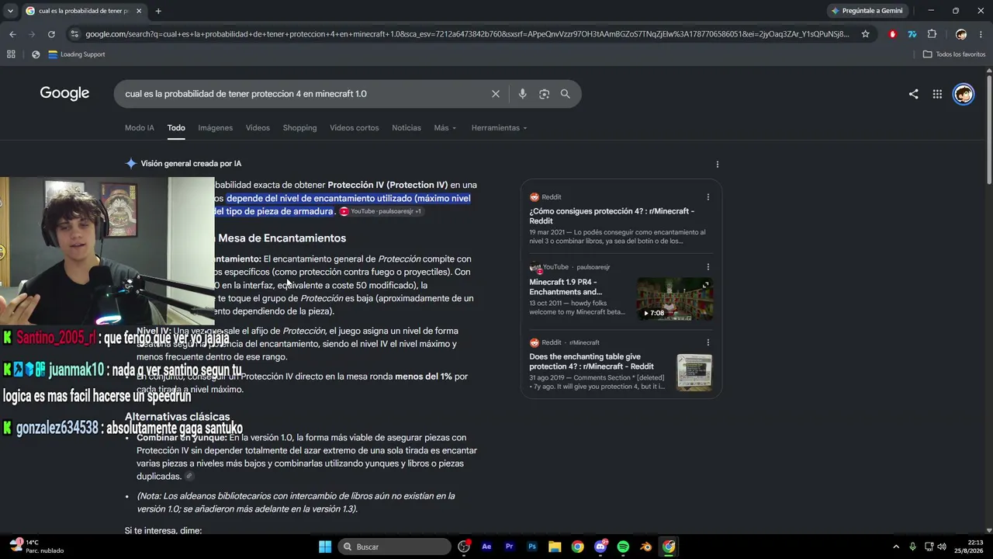Switch to the Modo IA tab
This screenshot has width=993, height=559.
(x=140, y=128)
